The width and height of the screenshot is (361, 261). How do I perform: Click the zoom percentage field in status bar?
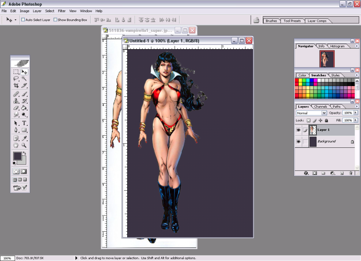(7, 258)
